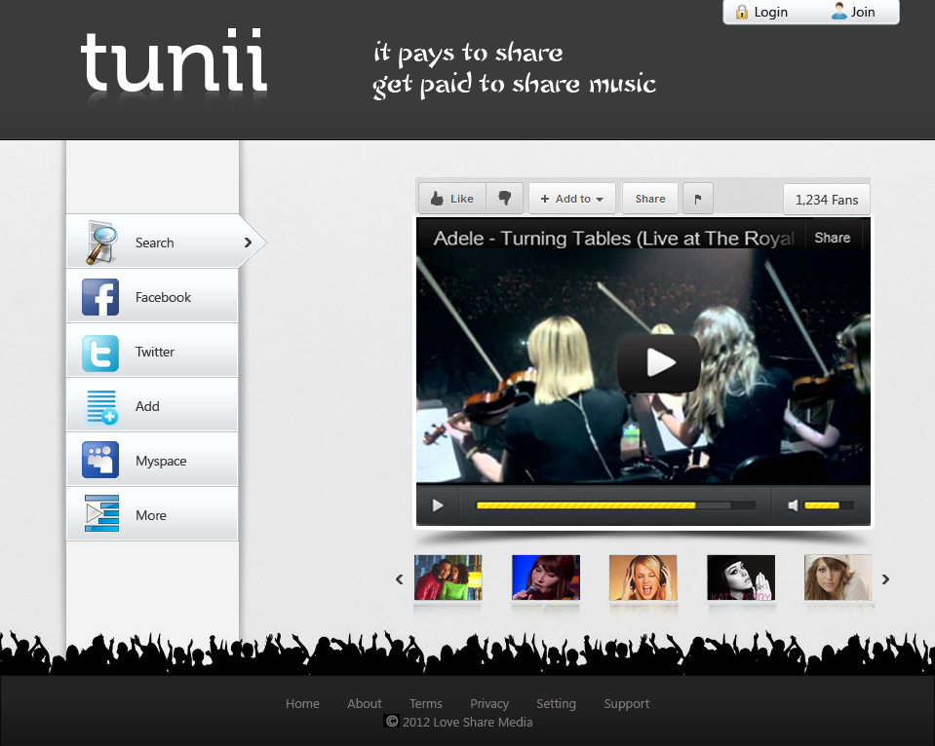This screenshot has height=746, width=935.
Task: Click the yellow volume slider
Action: (x=829, y=505)
